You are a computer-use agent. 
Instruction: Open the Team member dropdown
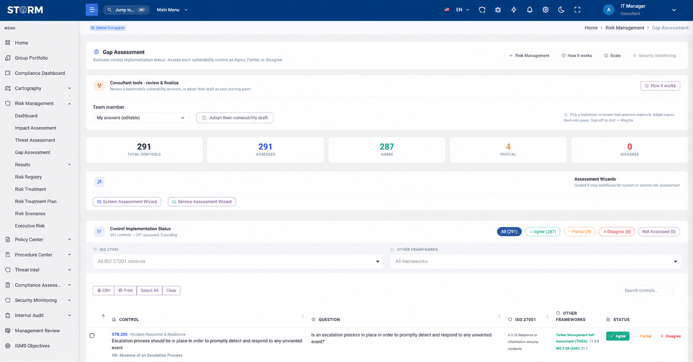point(141,118)
